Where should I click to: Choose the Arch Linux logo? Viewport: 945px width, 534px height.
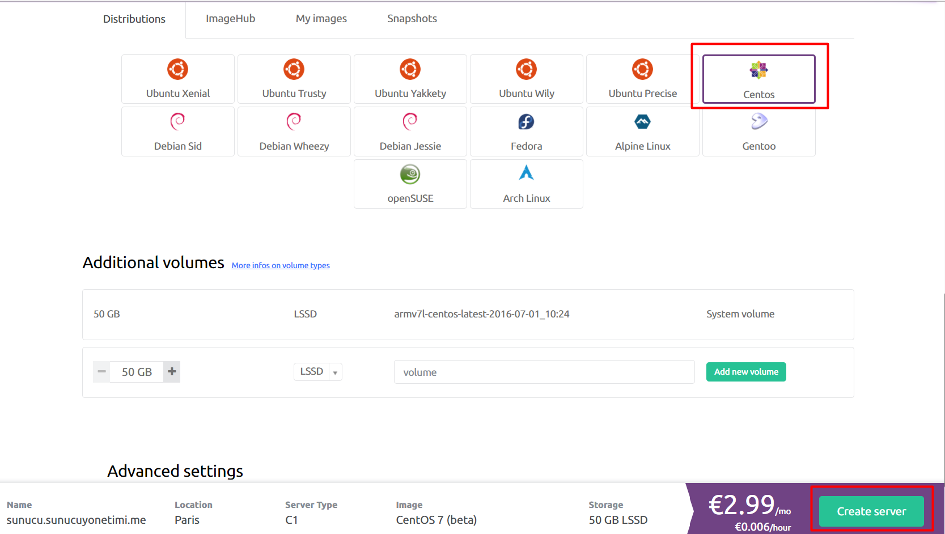tap(527, 172)
